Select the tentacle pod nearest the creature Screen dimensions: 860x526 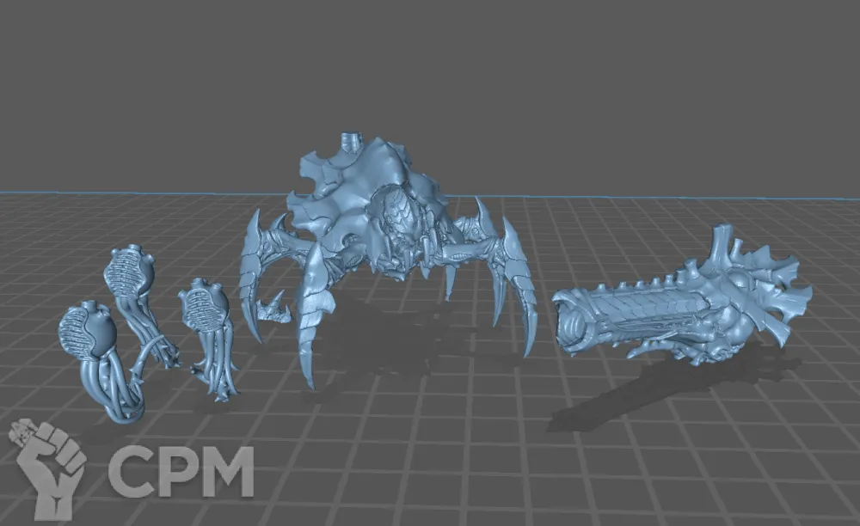tap(206, 331)
